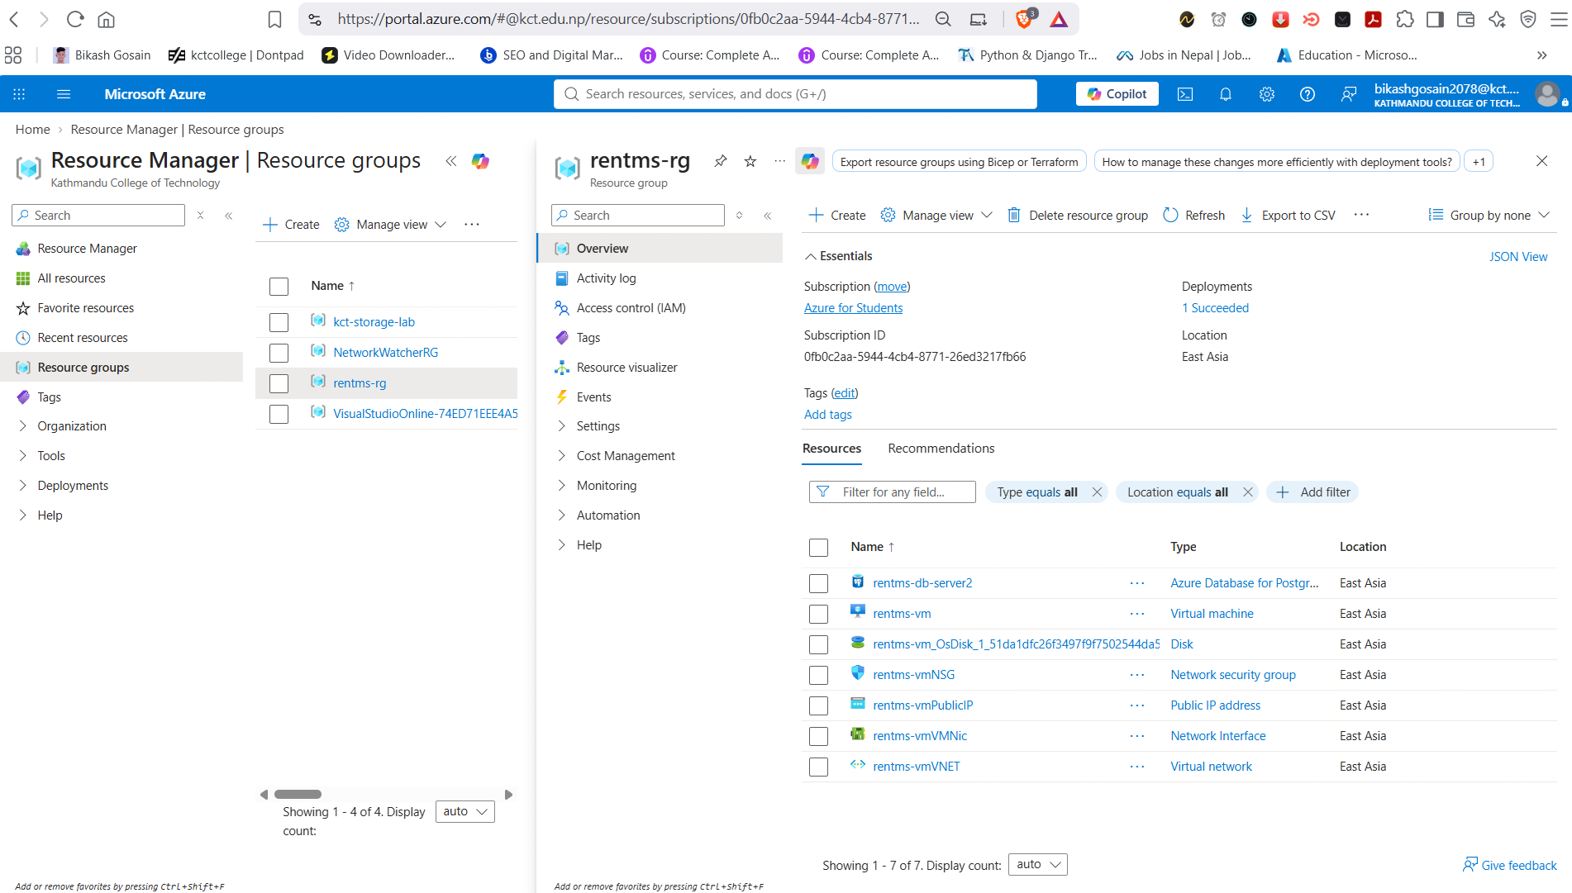The width and height of the screenshot is (1572, 893).
Task: Check the kct-storage-lab resource group
Action: coord(279,322)
